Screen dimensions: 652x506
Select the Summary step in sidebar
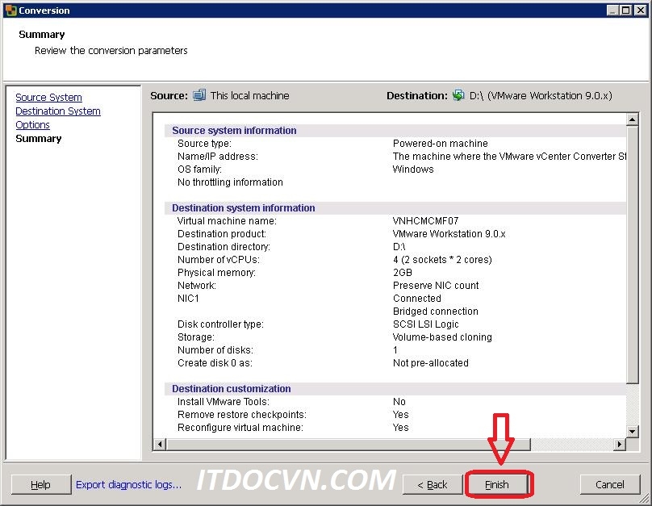click(x=39, y=139)
